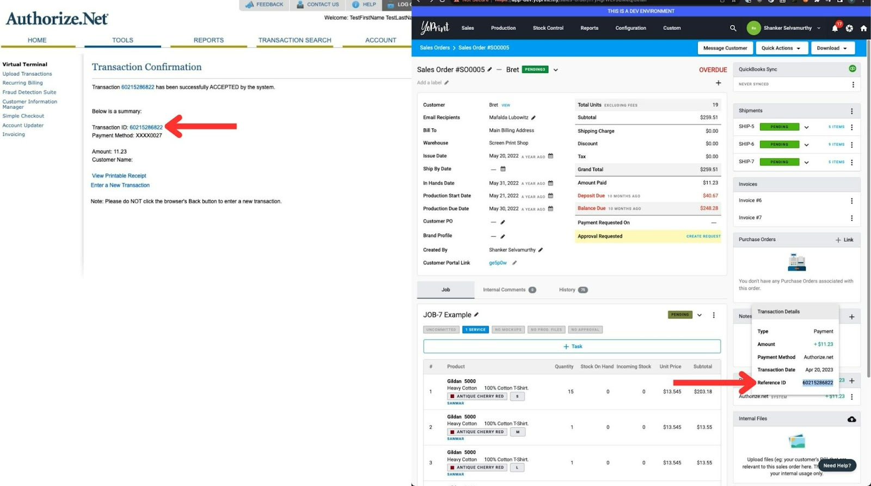Open View Printable Receipt link in Authorize.Net
The height and width of the screenshot is (486, 871).
(119, 176)
